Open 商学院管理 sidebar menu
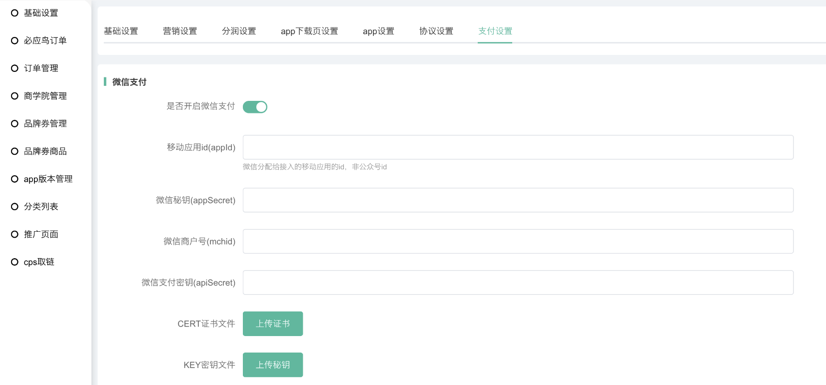Image resolution: width=826 pixels, height=385 pixels. (x=45, y=96)
